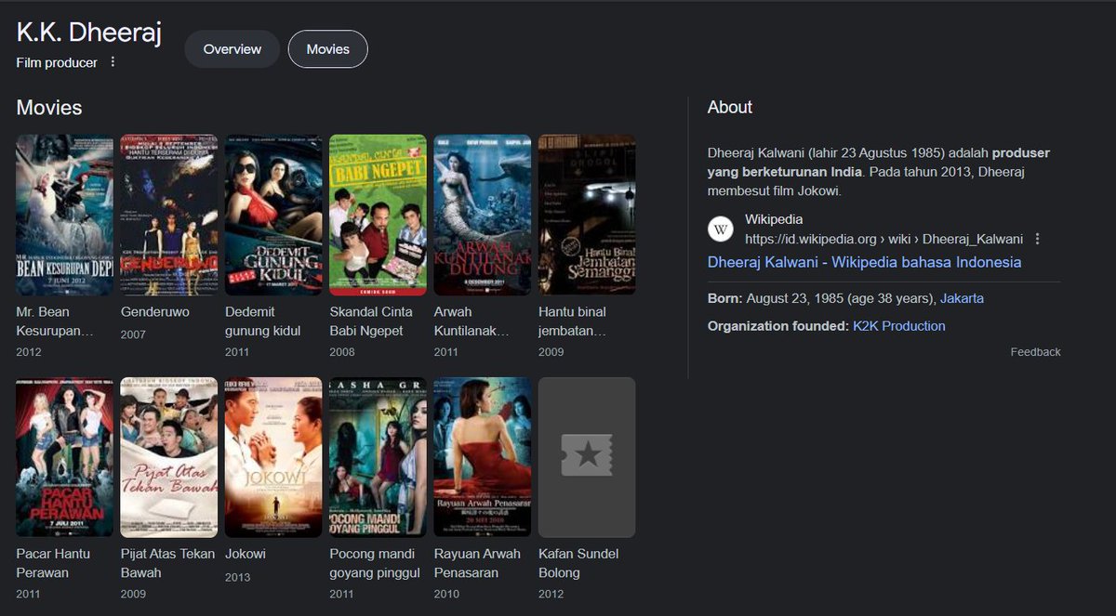Click the Pijat Atas Tekan Bawah title
The height and width of the screenshot is (616, 1116).
coord(168,563)
